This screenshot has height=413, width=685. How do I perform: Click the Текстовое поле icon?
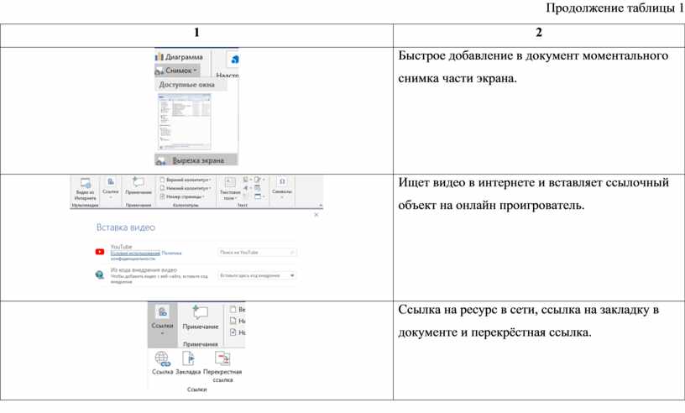[x=230, y=183]
